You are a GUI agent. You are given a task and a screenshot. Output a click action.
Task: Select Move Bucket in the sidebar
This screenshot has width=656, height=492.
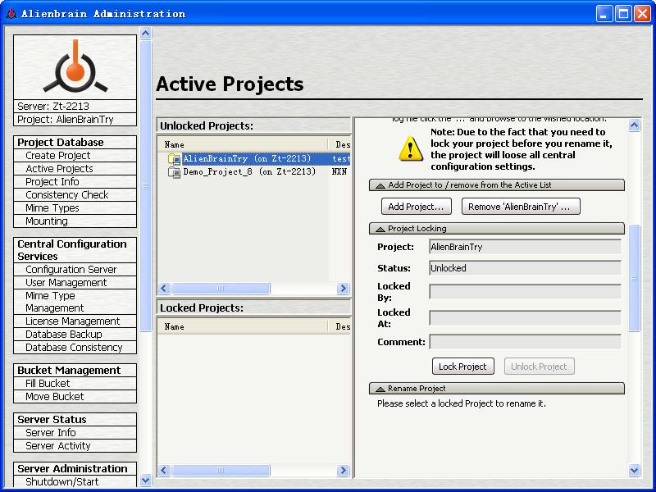[x=75, y=396]
